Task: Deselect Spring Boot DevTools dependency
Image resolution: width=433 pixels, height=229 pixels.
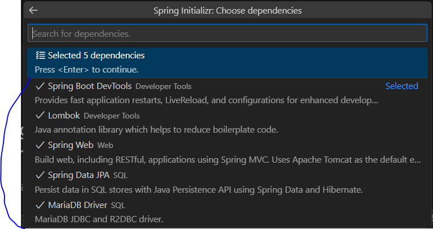Action: tap(228, 93)
